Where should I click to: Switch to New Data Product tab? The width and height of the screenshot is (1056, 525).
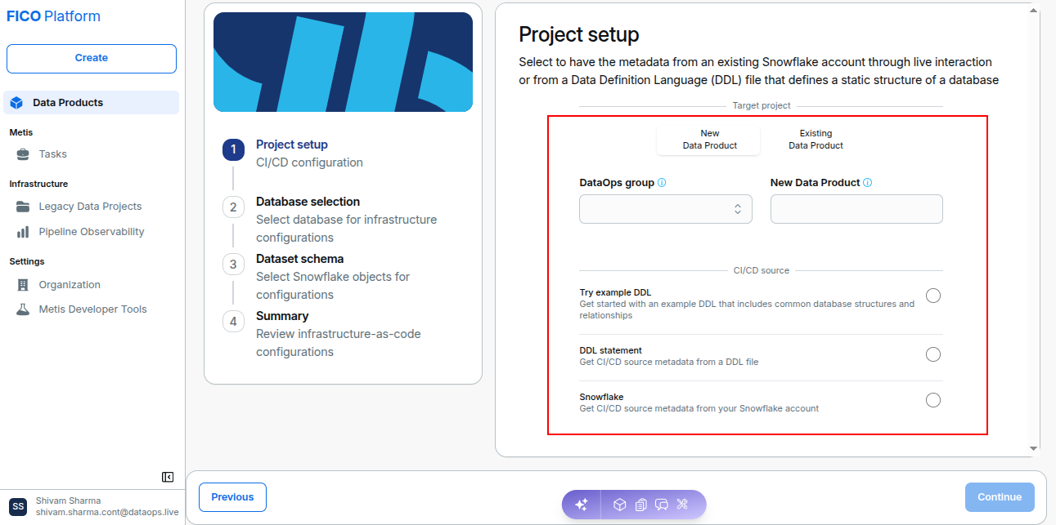click(x=709, y=140)
